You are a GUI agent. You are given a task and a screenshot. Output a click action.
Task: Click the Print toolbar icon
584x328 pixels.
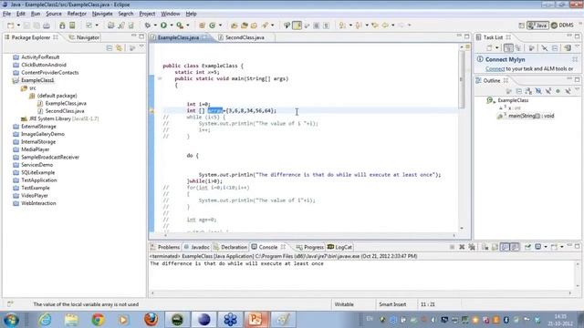coord(47,26)
